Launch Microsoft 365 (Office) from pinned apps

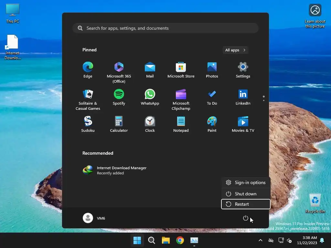[119, 72]
